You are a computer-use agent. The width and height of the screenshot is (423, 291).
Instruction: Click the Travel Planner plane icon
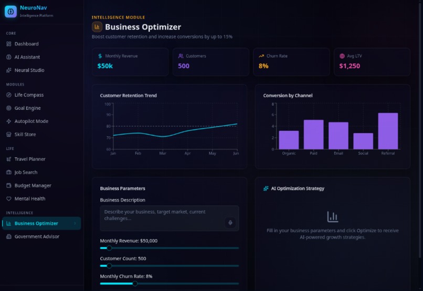pyautogui.click(x=8, y=159)
